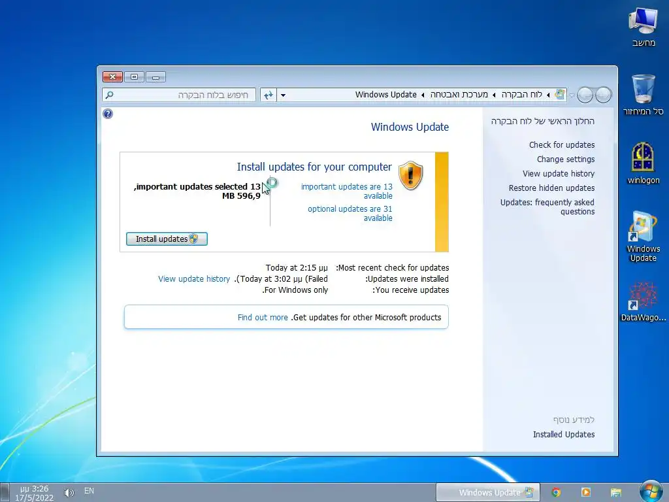Image resolution: width=669 pixels, height=502 pixels.
Task: Click the Control Panel icon in address bar
Action: (560, 94)
